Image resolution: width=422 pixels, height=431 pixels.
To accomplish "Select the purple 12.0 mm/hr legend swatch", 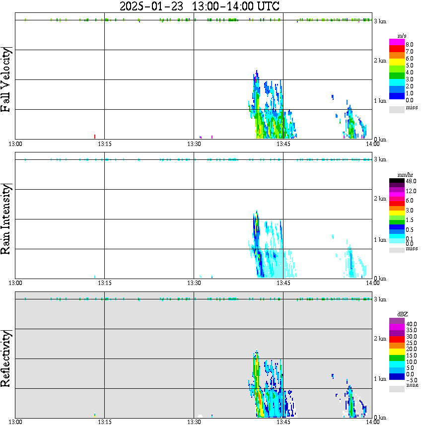I will [397, 190].
